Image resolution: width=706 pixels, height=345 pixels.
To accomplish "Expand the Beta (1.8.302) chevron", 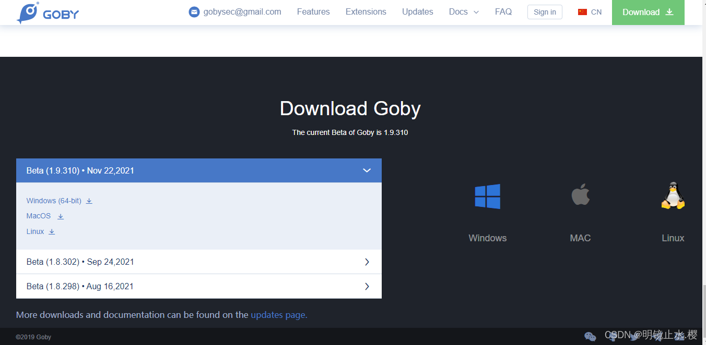I will pyautogui.click(x=367, y=262).
